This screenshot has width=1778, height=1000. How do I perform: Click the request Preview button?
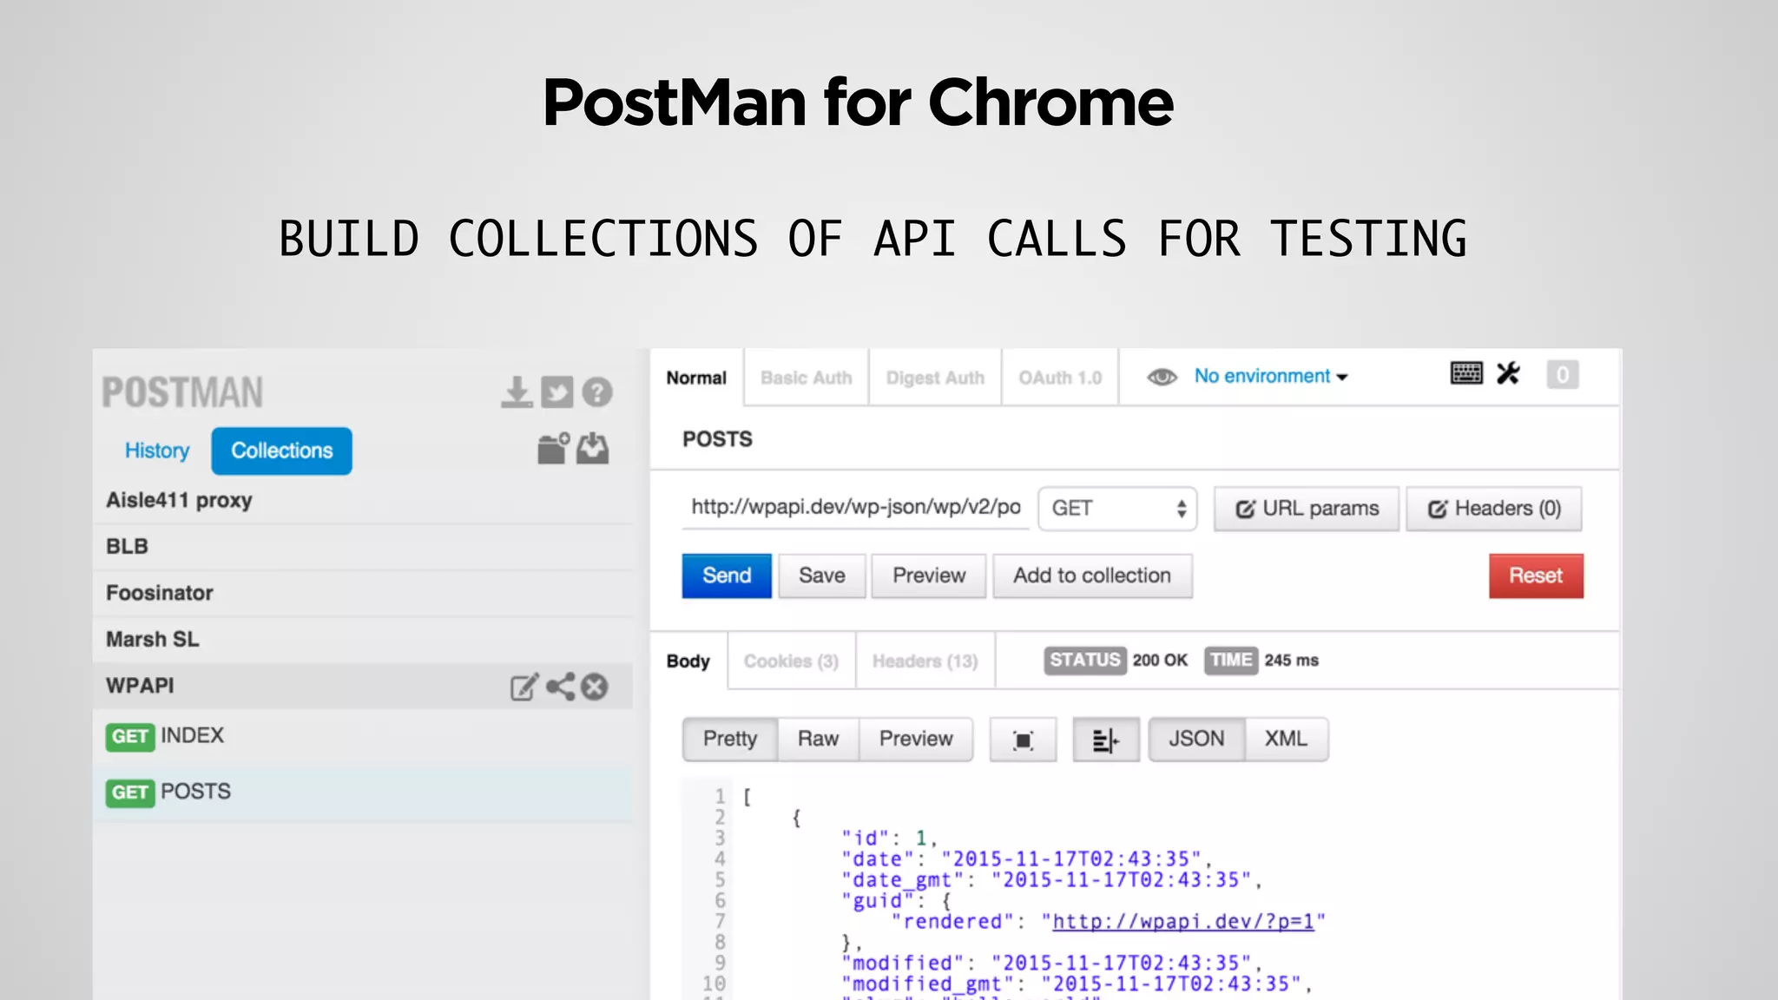click(x=929, y=576)
